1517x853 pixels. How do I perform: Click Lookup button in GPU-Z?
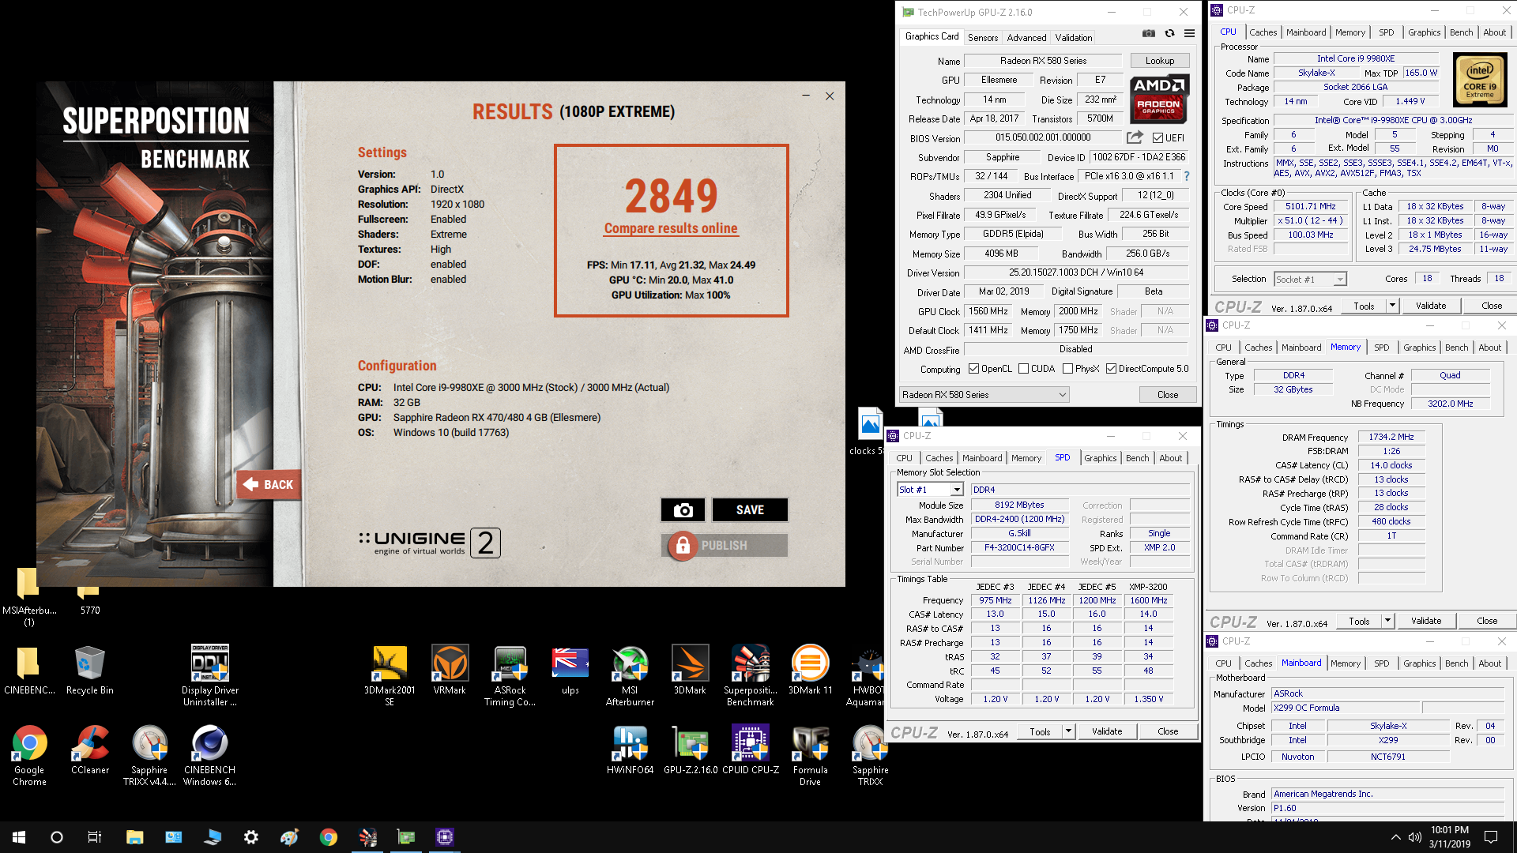coord(1160,61)
